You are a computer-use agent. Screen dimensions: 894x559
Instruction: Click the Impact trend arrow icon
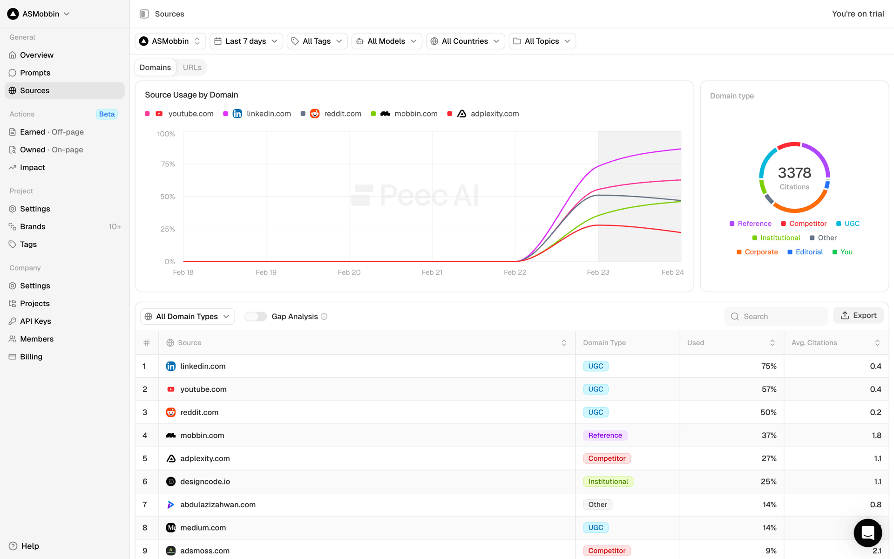tap(13, 167)
